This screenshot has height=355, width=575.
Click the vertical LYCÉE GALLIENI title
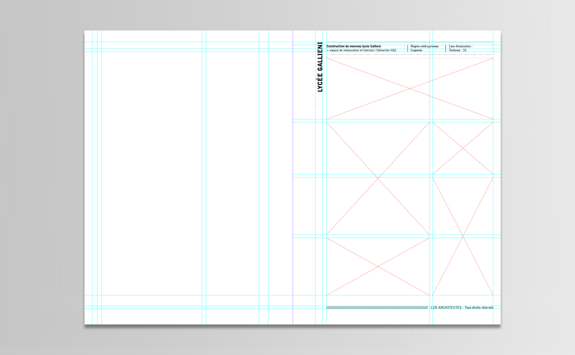coord(320,67)
